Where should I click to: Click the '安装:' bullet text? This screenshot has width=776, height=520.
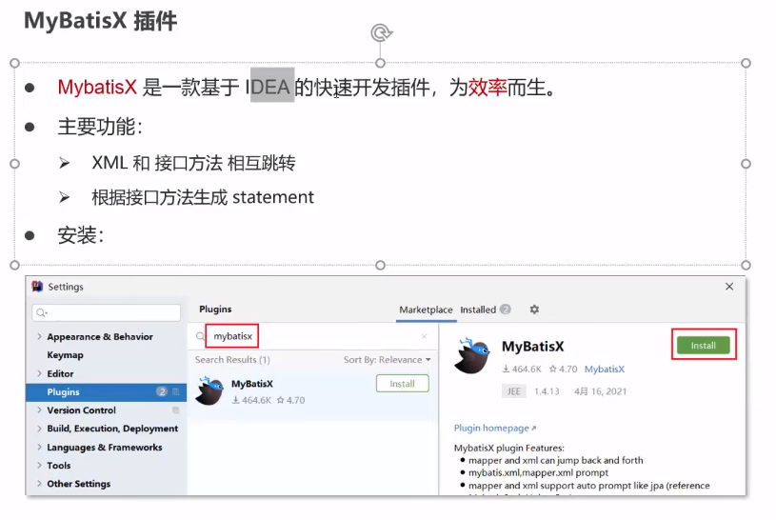(x=81, y=234)
